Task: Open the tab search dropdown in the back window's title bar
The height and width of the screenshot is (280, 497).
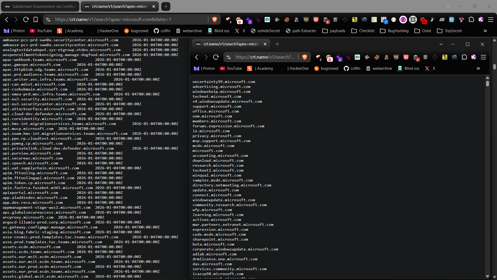Action: pyautogui.click(x=448, y=7)
